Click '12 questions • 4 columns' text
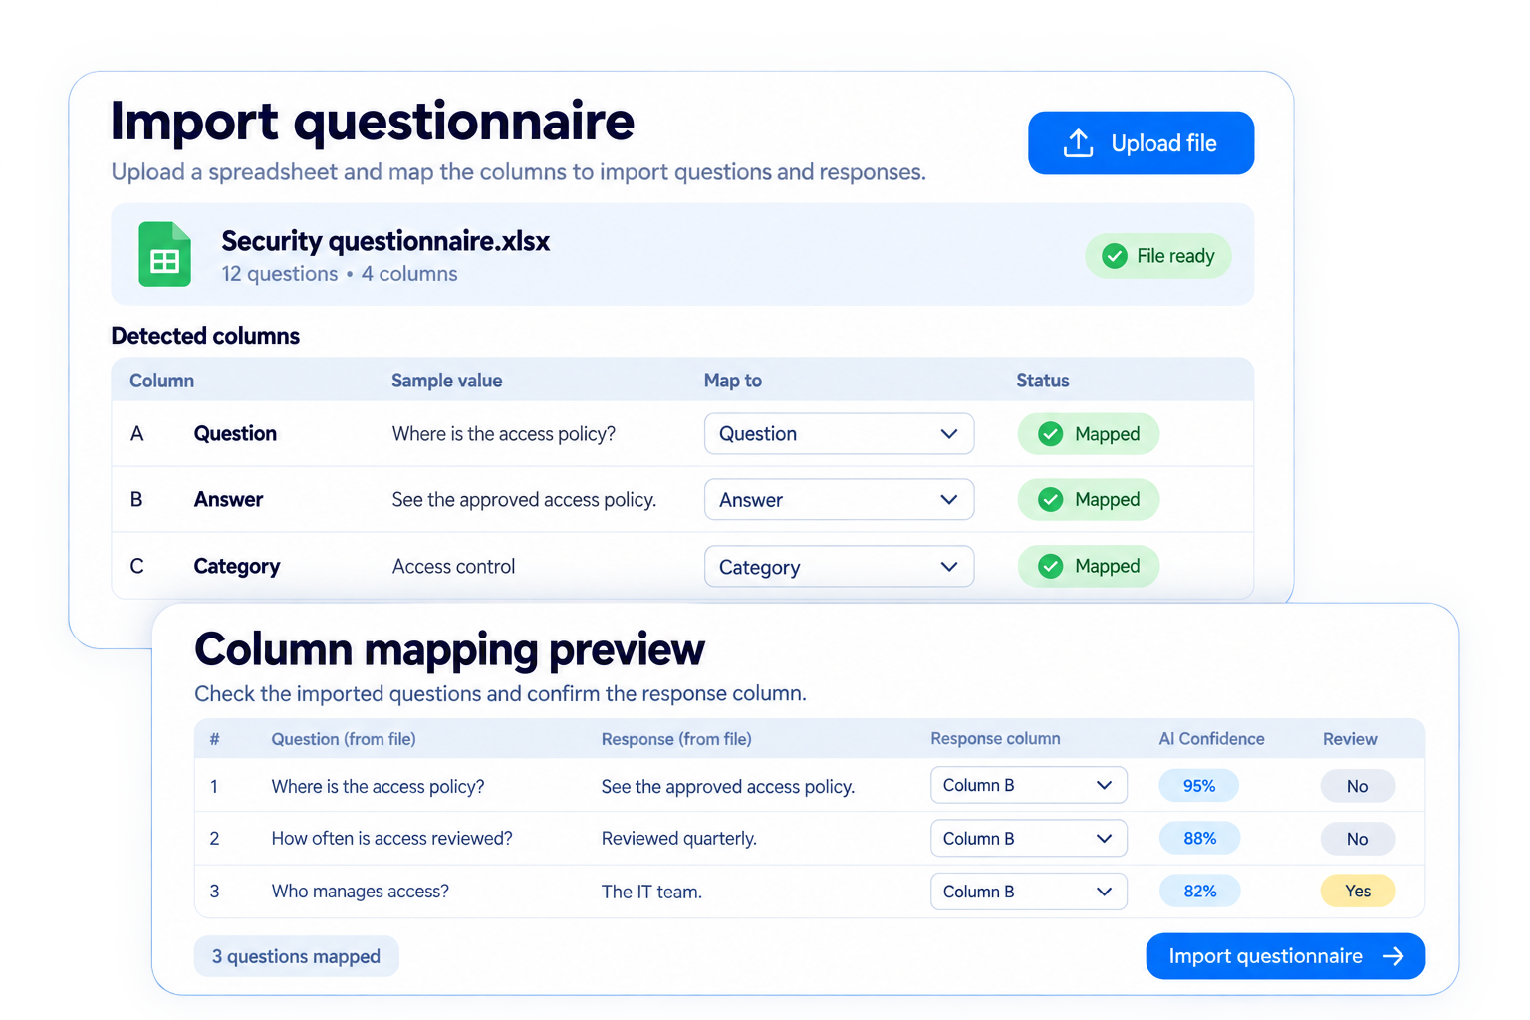 click(x=340, y=274)
